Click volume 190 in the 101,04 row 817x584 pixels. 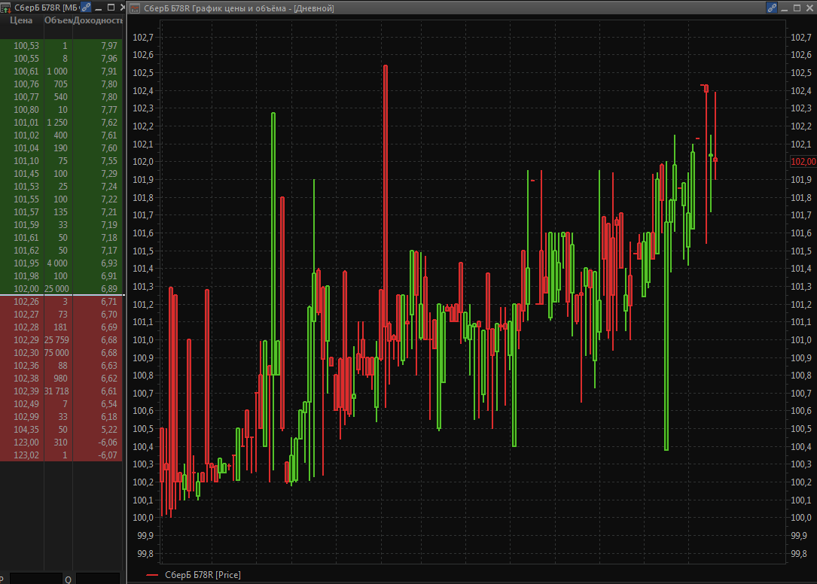point(60,148)
